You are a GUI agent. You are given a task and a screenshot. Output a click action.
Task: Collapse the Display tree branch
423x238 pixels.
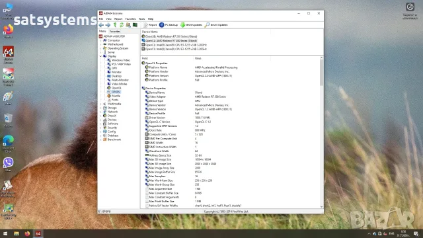pyautogui.click(x=101, y=56)
